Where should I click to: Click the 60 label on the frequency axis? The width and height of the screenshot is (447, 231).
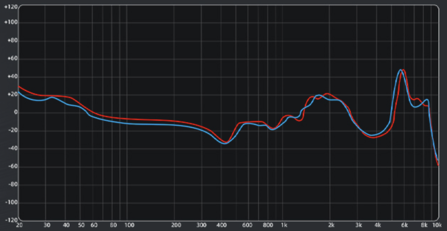[x=94, y=225]
